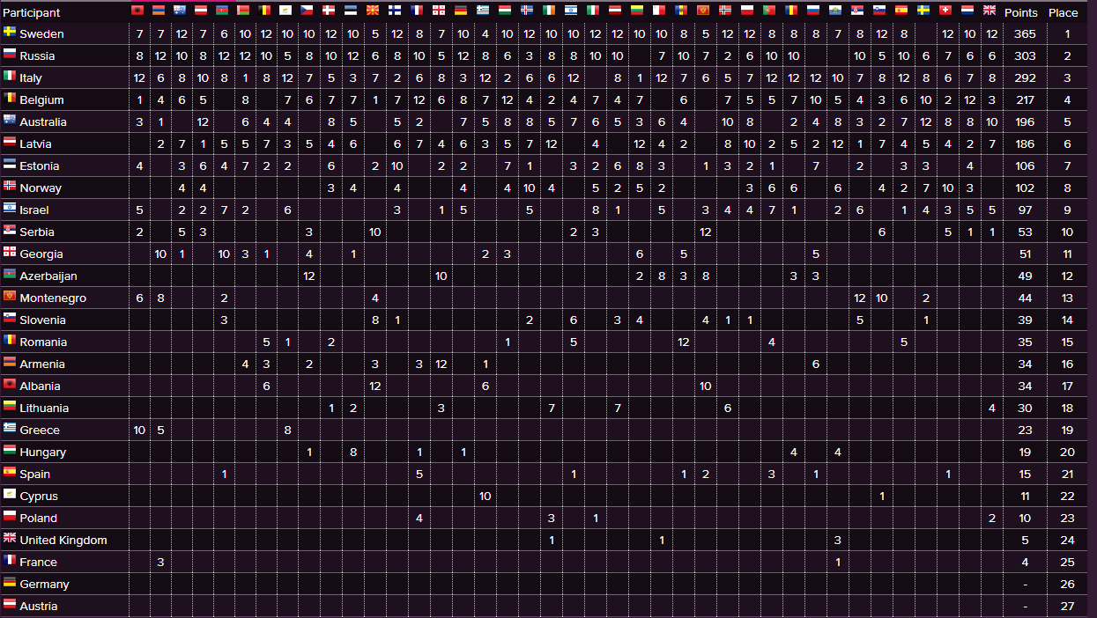
Task: Select the Lithuania participant name
Action: [x=44, y=408]
